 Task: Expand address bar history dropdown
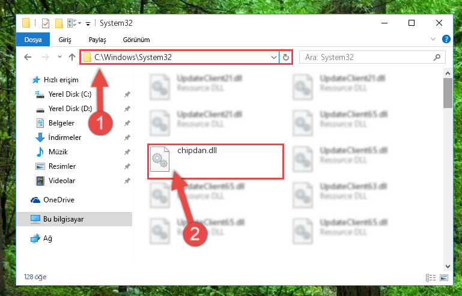pyautogui.click(x=274, y=57)
